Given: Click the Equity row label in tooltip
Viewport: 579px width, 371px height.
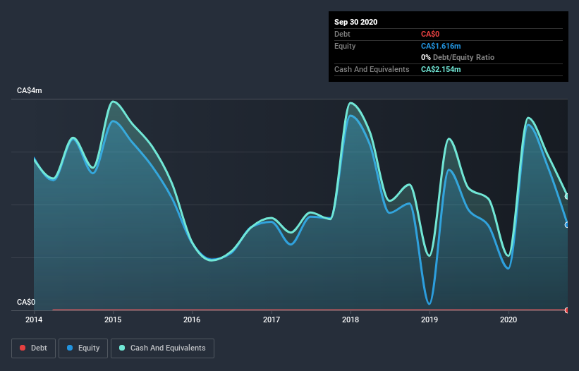Looking at the screenshot, I should pos(345,46).
